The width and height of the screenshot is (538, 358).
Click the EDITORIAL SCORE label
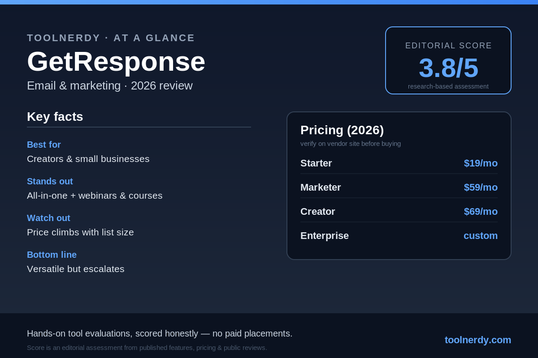tap(448, 46)
